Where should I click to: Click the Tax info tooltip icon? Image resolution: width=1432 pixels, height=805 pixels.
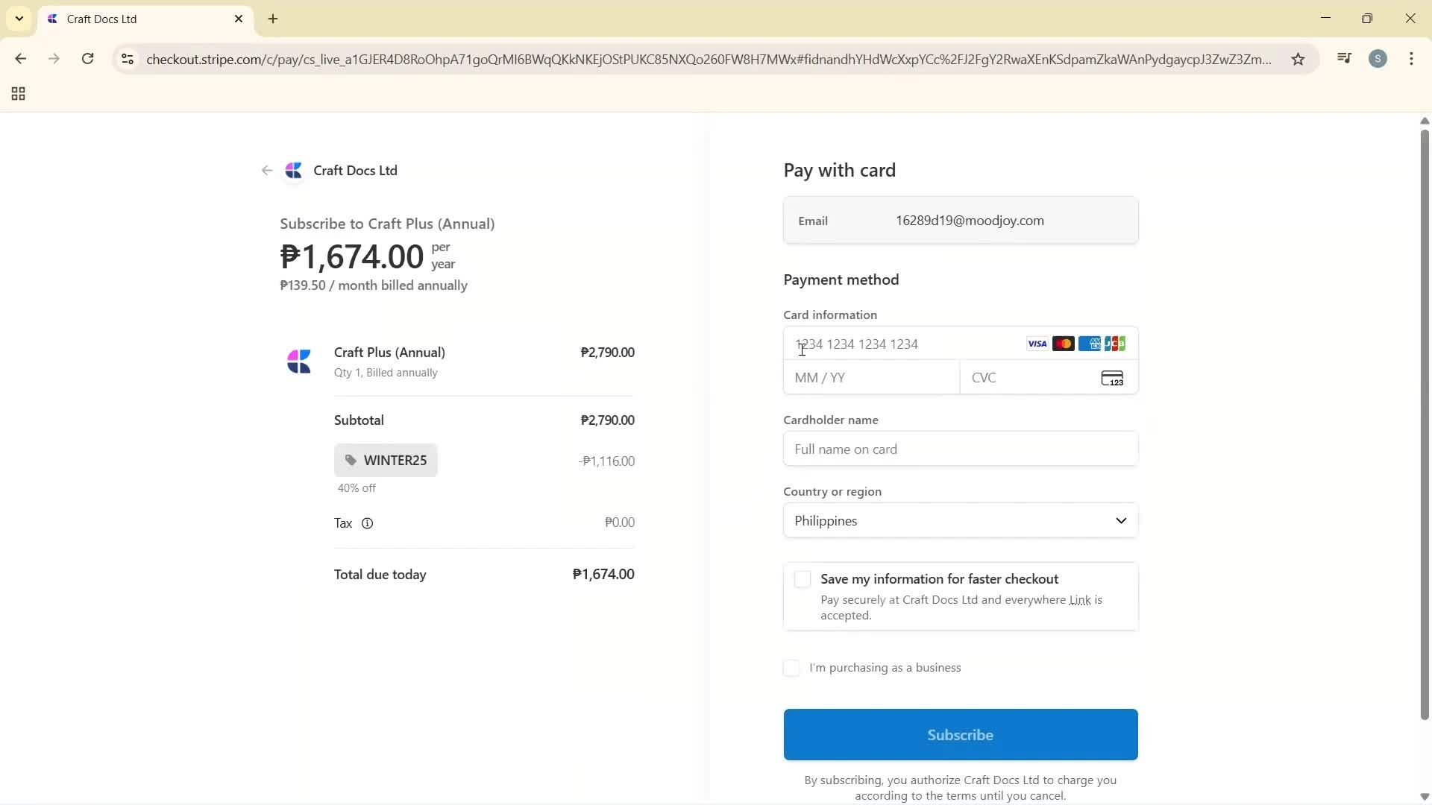coord(367,523)
